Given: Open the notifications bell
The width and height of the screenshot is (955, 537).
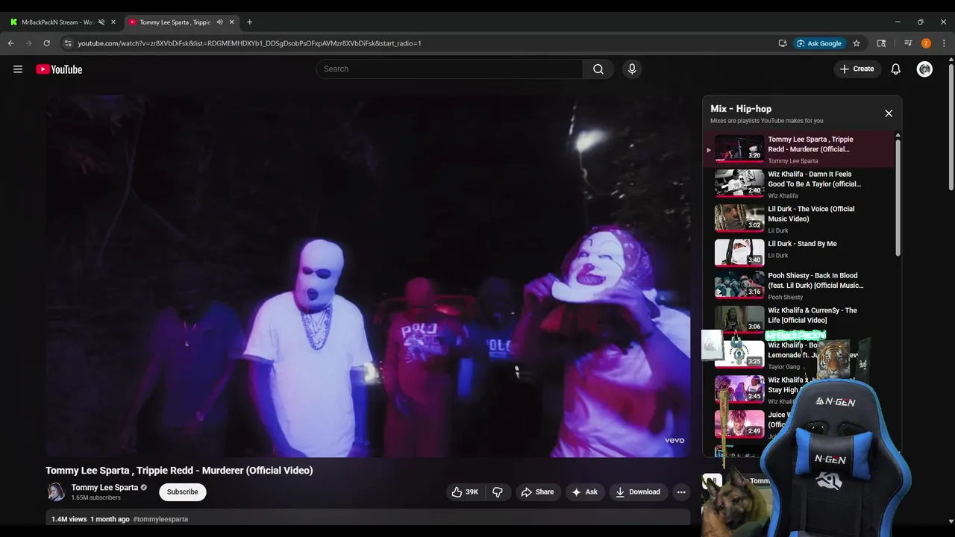Looking at the screenshot, I should coord(896,69).
